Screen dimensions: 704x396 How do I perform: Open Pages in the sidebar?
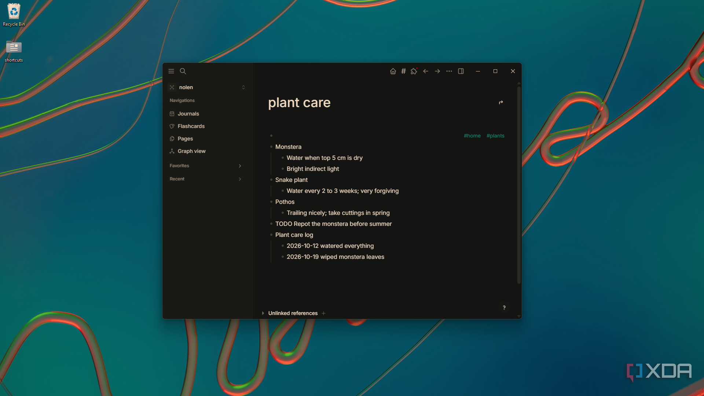(207, 139)
